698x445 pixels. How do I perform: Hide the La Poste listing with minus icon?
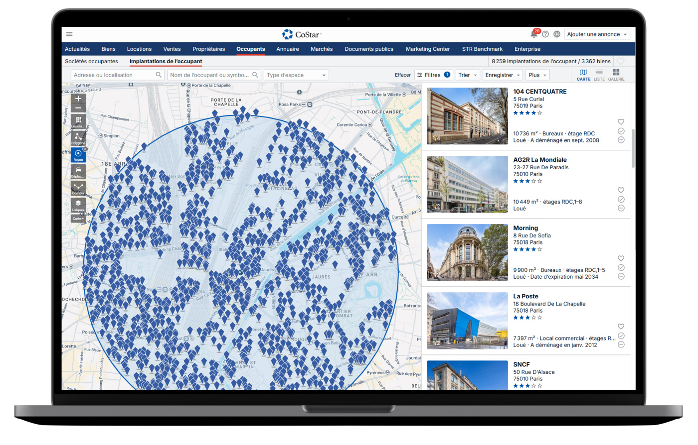621,344
